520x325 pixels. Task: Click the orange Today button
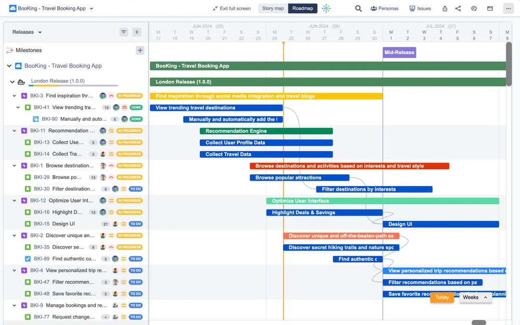[x=442, y=297]
